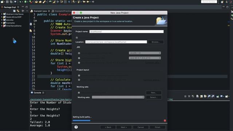Screen dimensions: 233x131
Task: Switch to the Example1.java editor tab
Action: [x=40, y=11]
